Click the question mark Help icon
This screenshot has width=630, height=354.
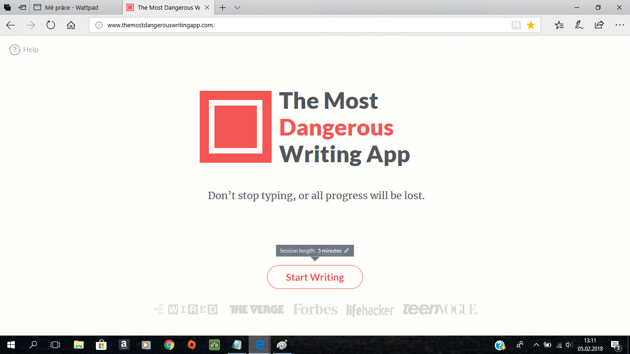click(x=15, y=50)
